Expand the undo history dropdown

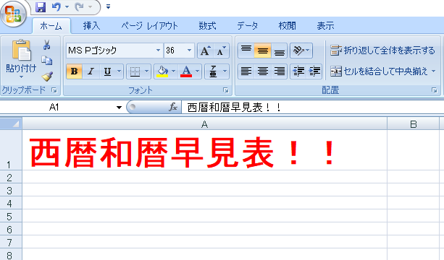(67, 6)
